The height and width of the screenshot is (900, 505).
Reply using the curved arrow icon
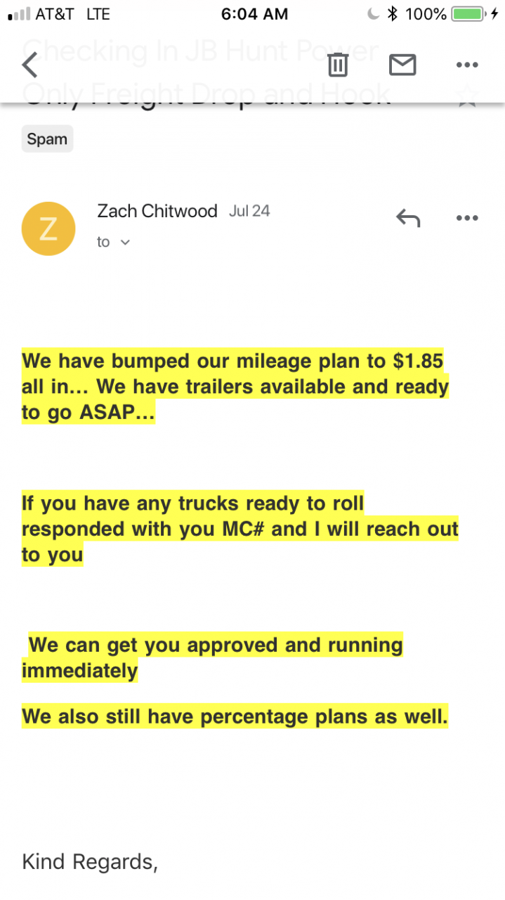tap(408, 219)
